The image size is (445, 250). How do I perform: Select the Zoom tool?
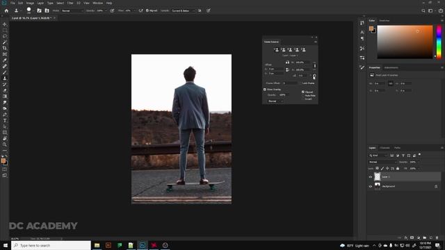coord(5,144)
